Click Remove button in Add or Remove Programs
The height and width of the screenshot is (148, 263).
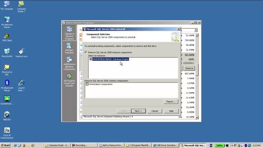189,68
